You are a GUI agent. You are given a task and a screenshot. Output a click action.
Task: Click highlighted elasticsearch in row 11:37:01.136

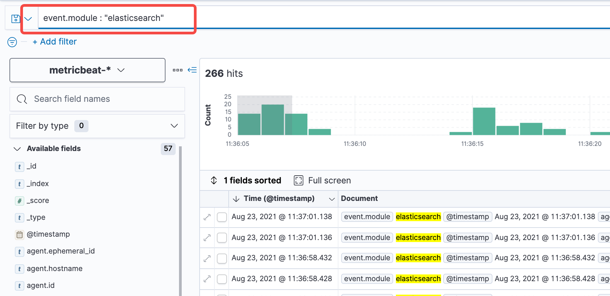tap(418, 238)
